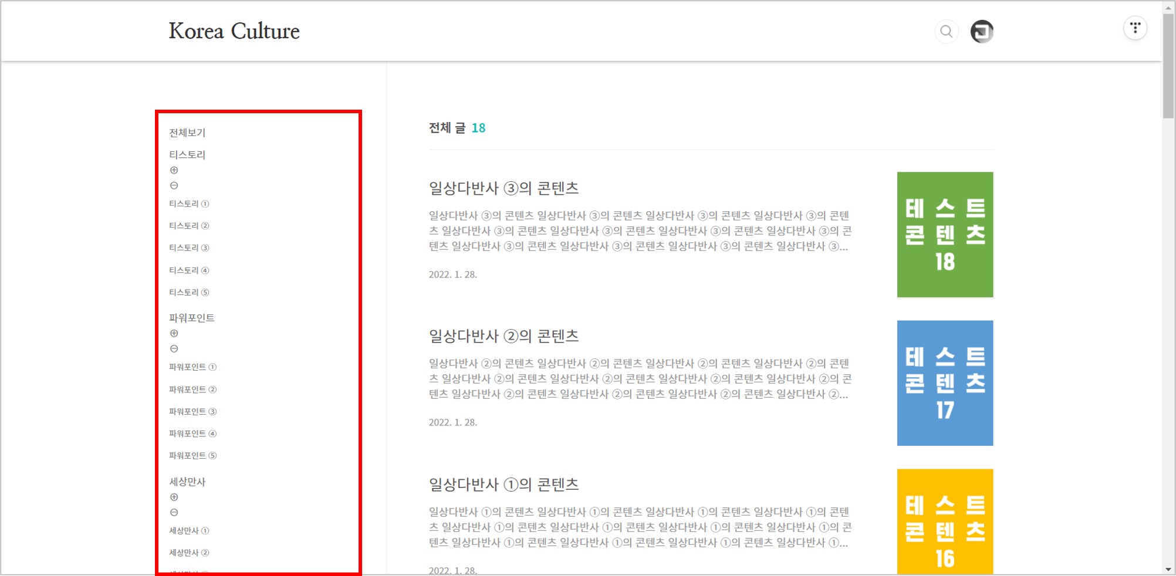Open post titled 일상다반사 ①의 콘텐츠
Screen dimensions: 1176x576
[503, 484]
